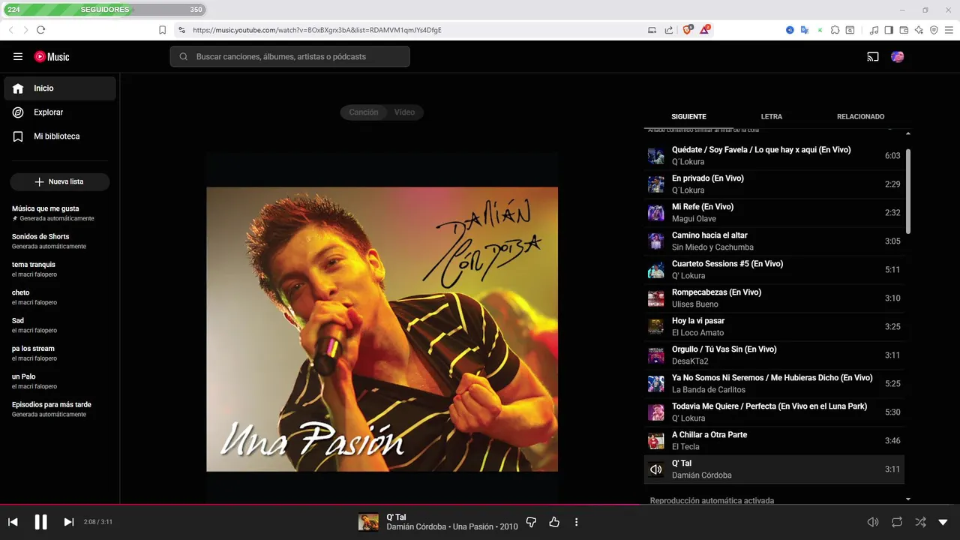The height and width of the screenshot is (540, 960).
Task: Toggle shuffle in player bar
Action: 919,522
